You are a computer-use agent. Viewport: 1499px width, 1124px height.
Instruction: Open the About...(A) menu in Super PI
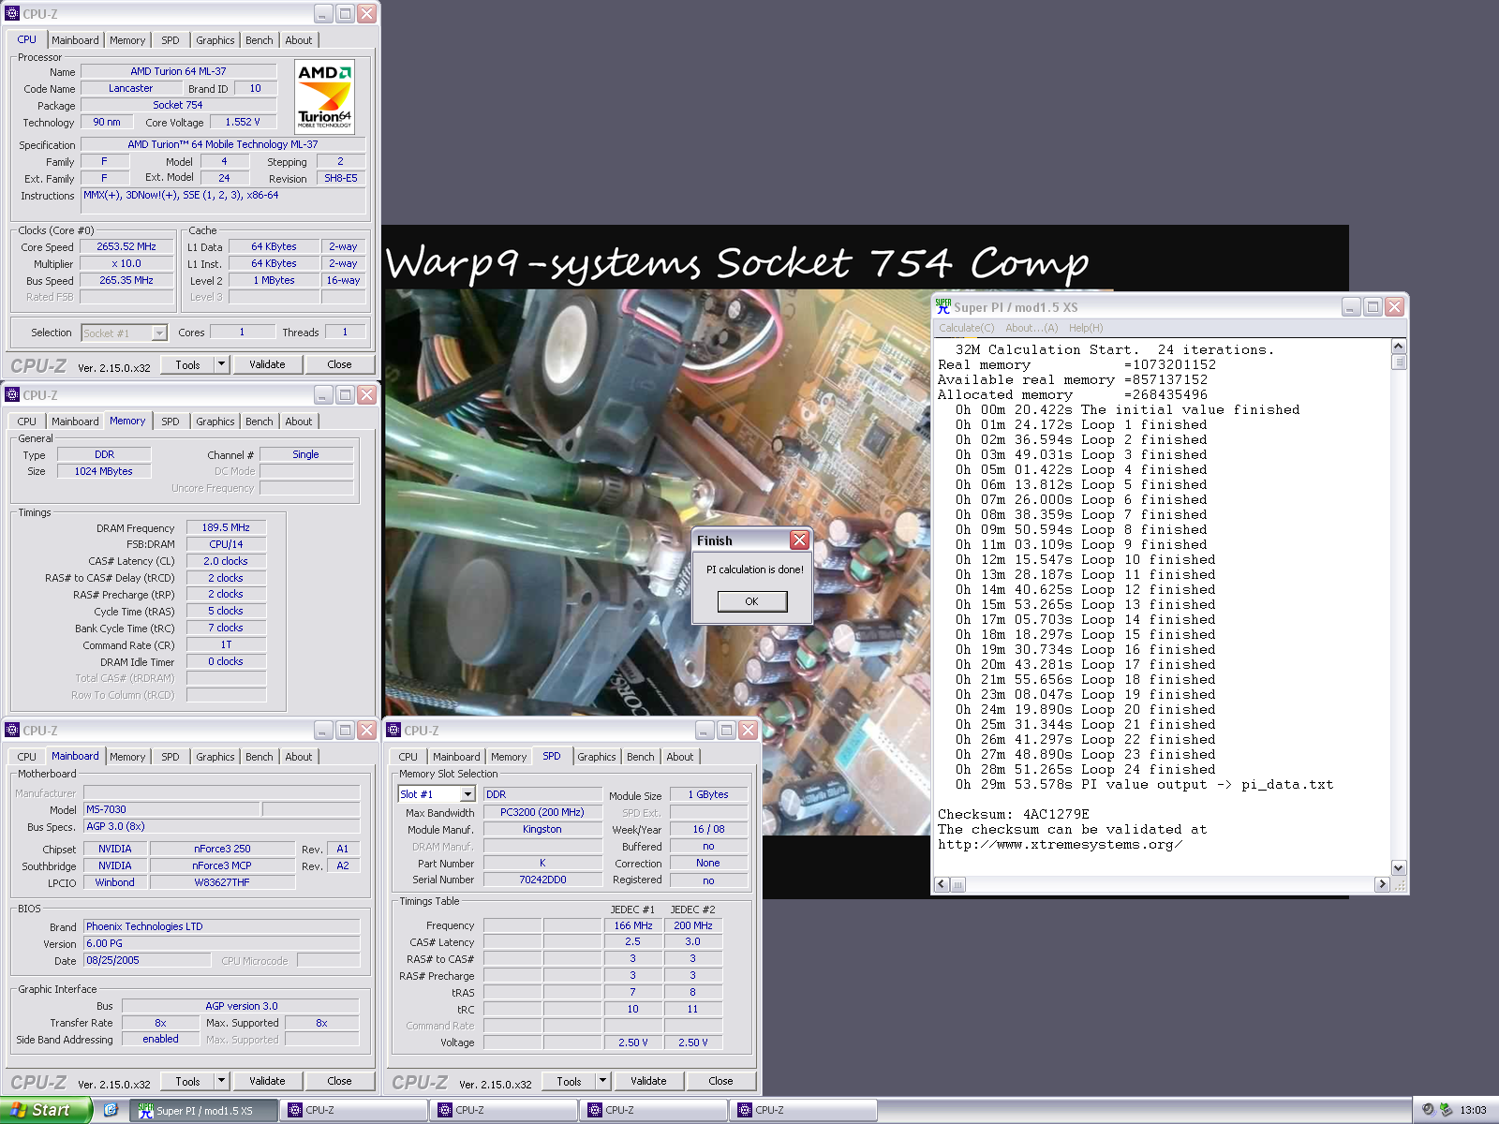(1031, 328)
